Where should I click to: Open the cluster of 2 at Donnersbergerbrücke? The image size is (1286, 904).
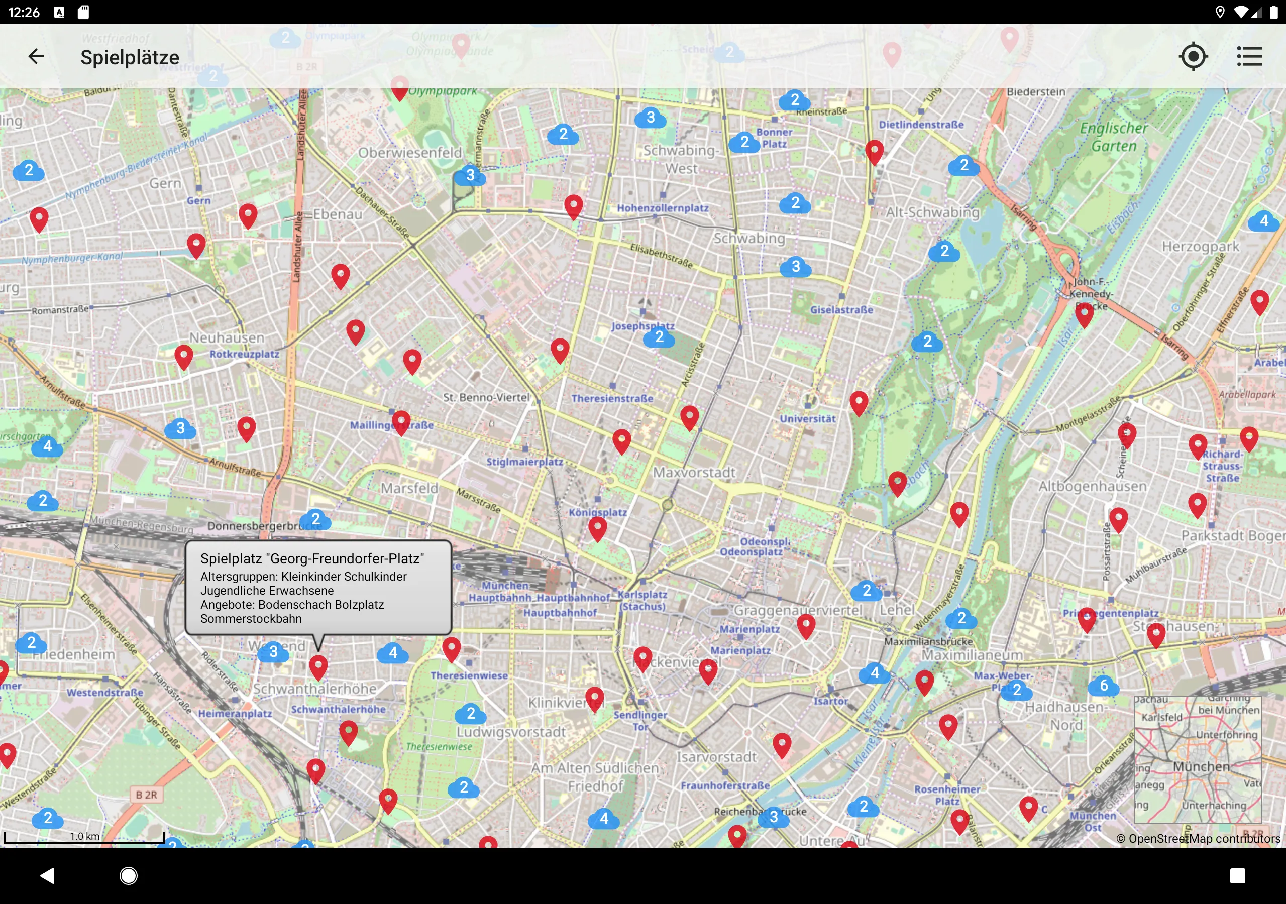[316, 519]
